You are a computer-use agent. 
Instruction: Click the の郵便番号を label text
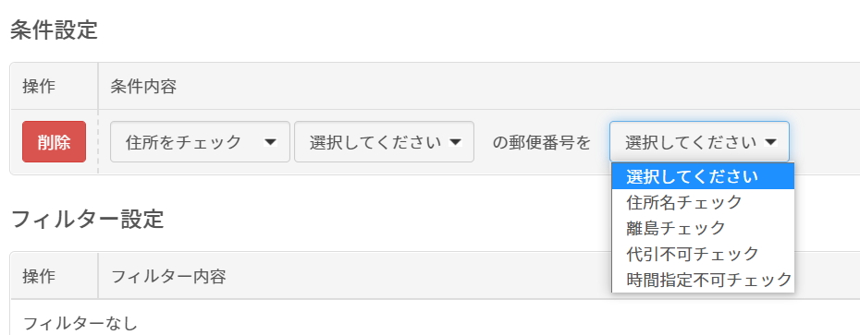[542, 142]
